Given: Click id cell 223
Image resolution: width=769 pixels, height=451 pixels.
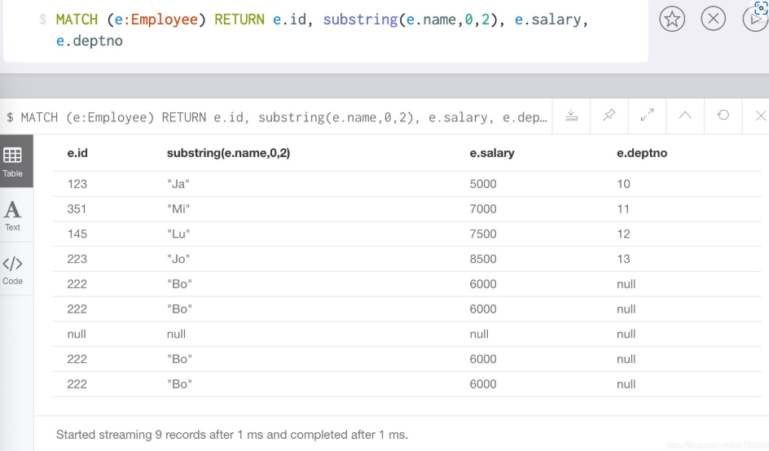Looking at the screenshot, I should pos(77,259).
